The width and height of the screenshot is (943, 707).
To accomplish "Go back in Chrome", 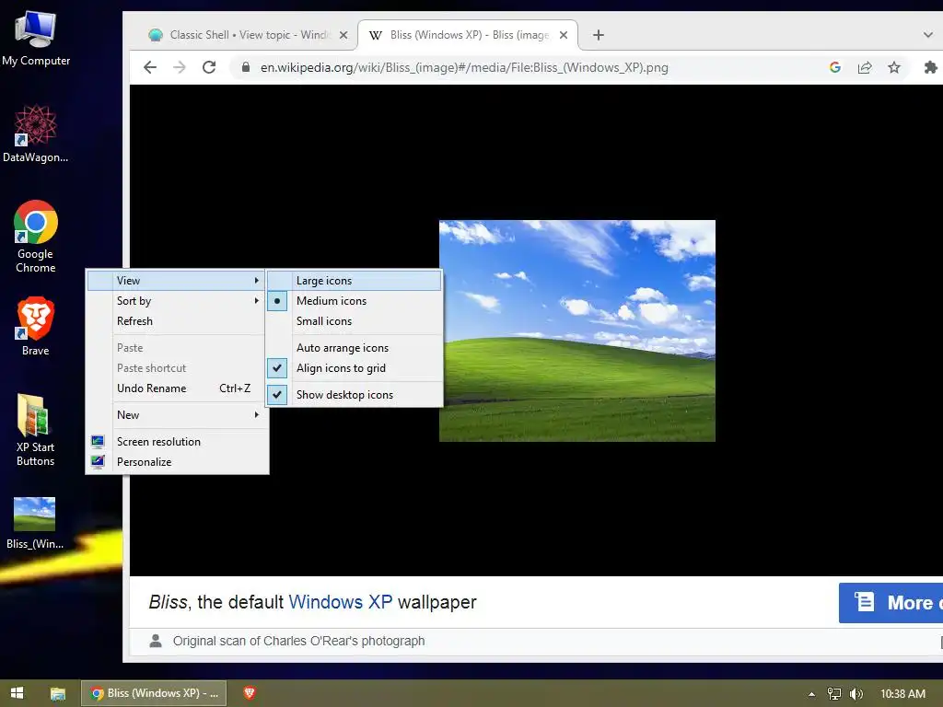I will coord(150,67).
